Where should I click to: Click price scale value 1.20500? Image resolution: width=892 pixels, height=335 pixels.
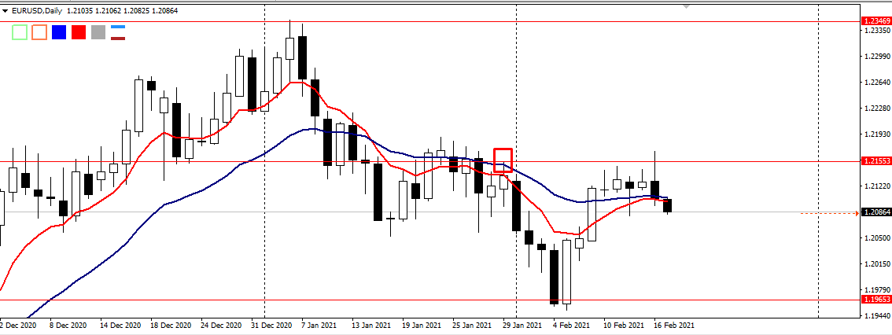[876, 237]
